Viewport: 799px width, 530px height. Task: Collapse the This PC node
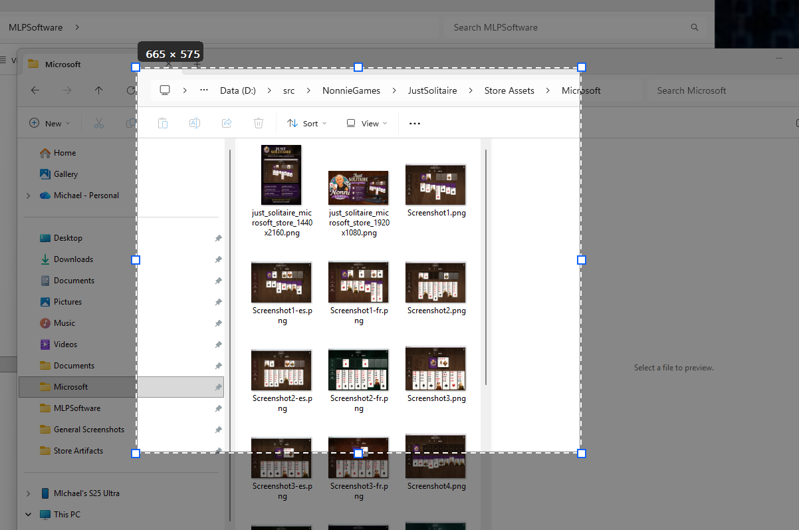[28, 515]
